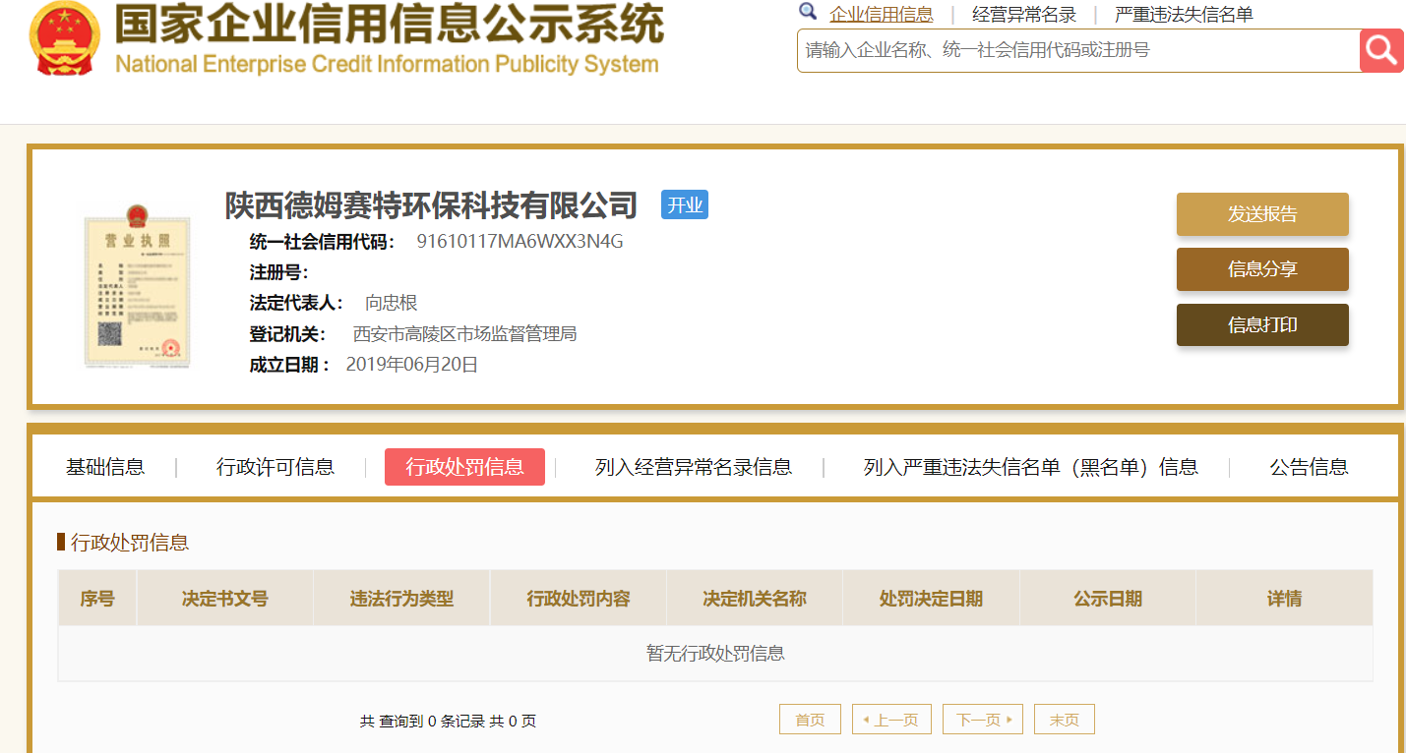This screenshot has height=753, width=1406.
Task: Jump to last page with 末页
Action: [x=1064, y=720]
